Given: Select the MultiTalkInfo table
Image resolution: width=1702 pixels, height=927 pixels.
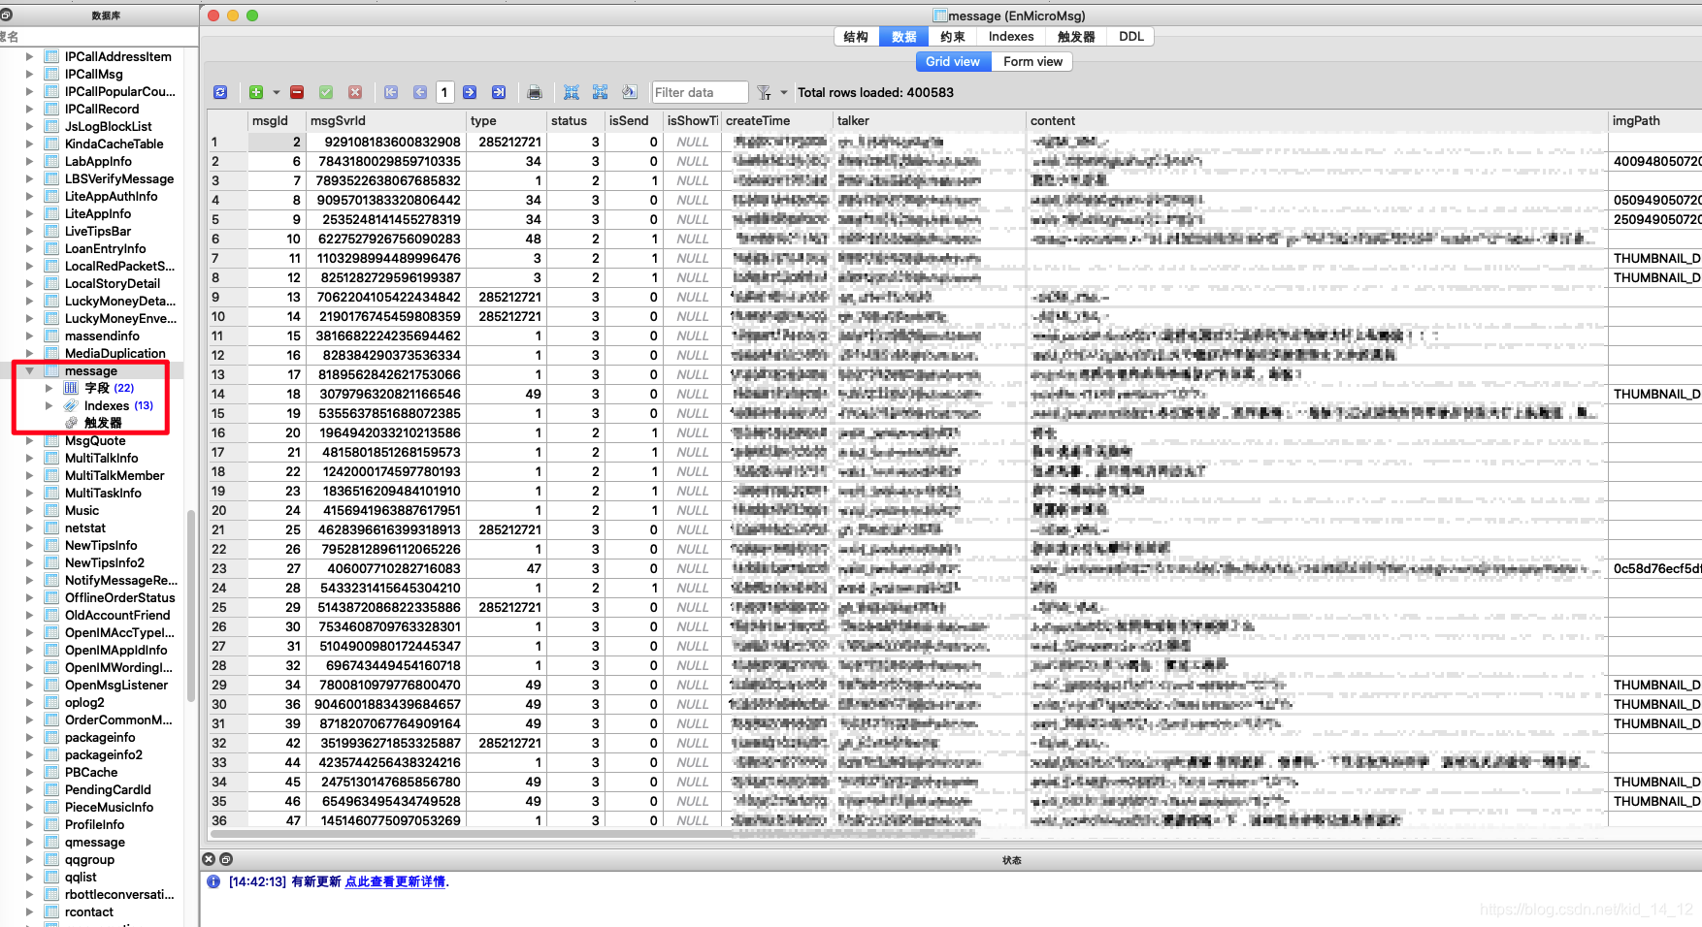Looking at the screenshot, I should tap(101, 459).
